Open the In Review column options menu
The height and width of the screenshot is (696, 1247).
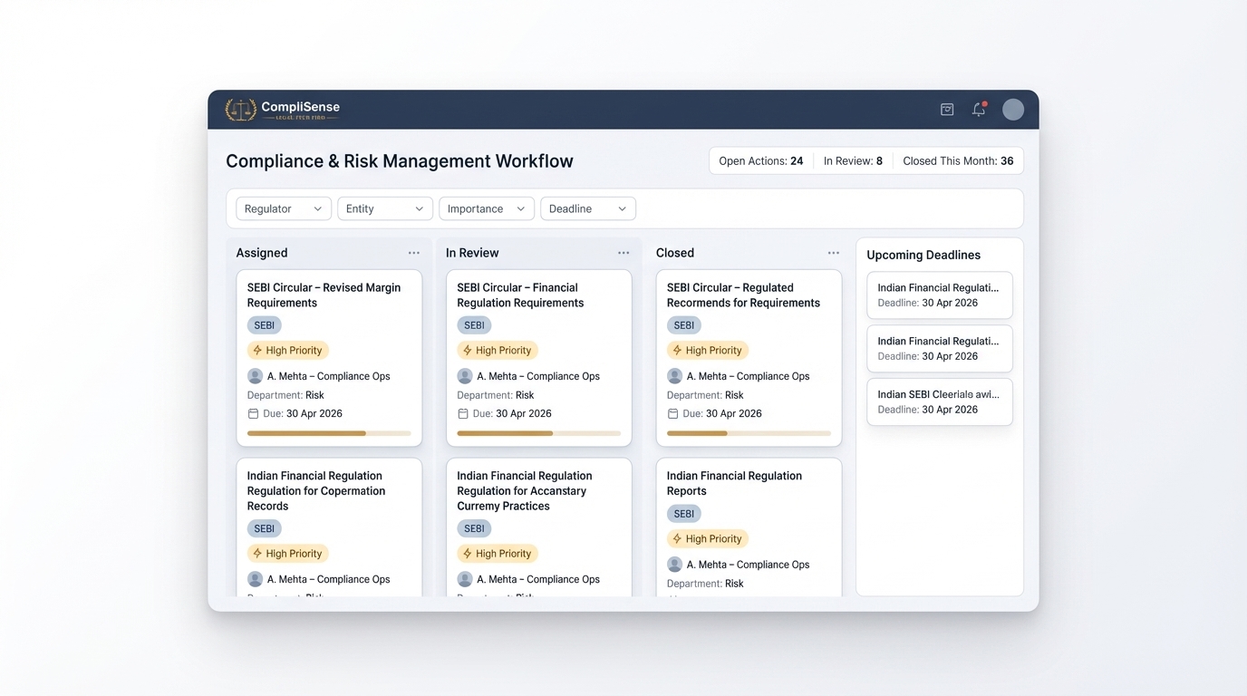point(623,253)
